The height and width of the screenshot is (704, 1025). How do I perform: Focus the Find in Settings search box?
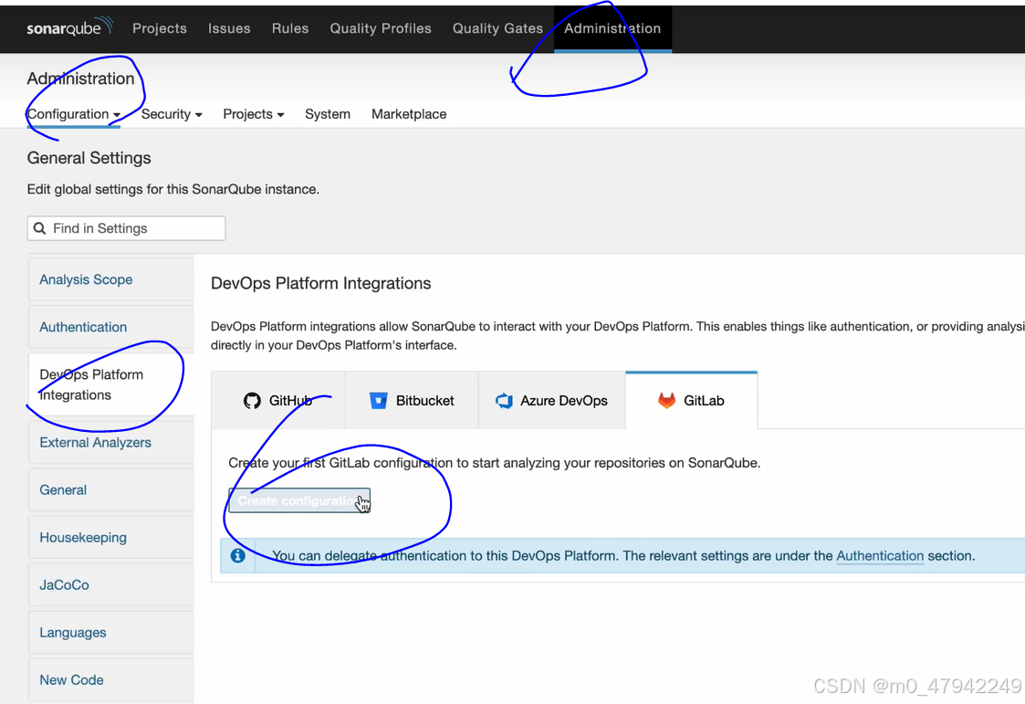pos(126,228)
